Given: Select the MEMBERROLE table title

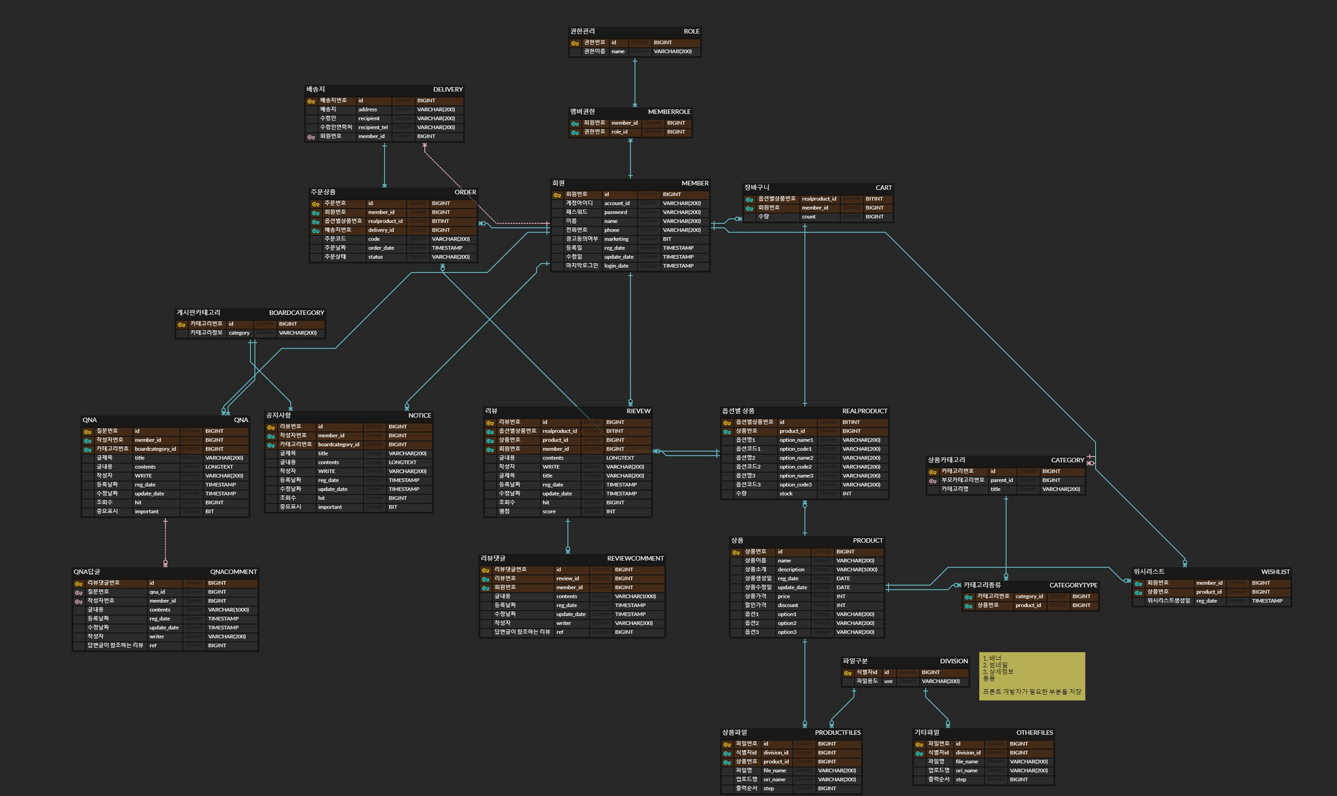Looking at the screenshot, I should tap(668, 112).
